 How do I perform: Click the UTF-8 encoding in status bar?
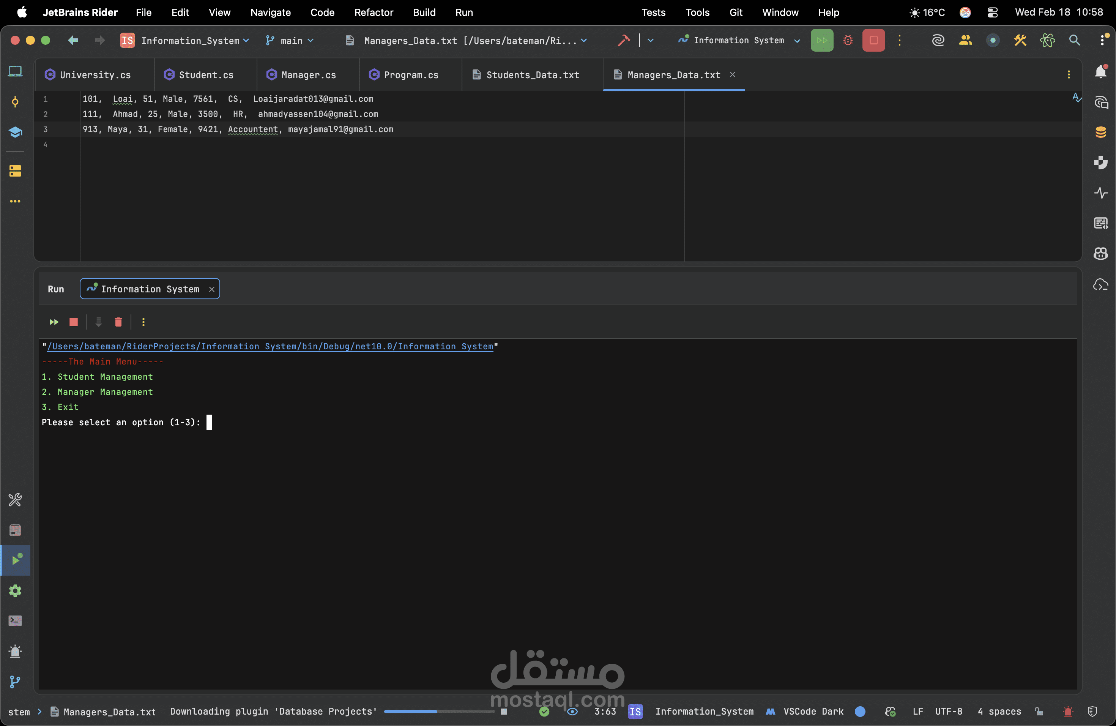(949, 712)
